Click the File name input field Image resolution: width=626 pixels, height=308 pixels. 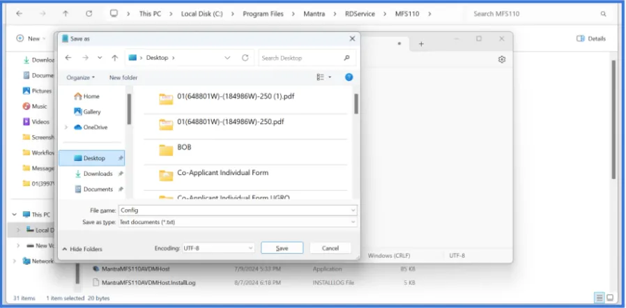coord(237,209)
